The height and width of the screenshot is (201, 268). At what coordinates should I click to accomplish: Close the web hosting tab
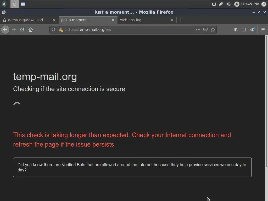point(172,20)
